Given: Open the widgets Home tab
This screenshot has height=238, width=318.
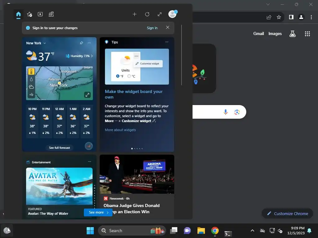Looking at the screenshot, I should point(18,14).
